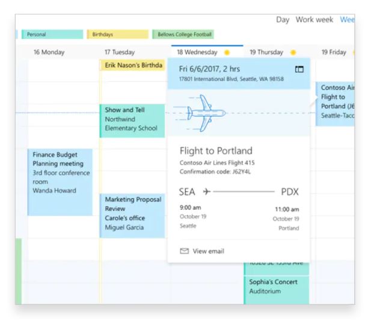Image resolution: width=368 pixels, height=324 pixels.
Task: Open Contoso Air Flight to Portland event
Action: 335,104
